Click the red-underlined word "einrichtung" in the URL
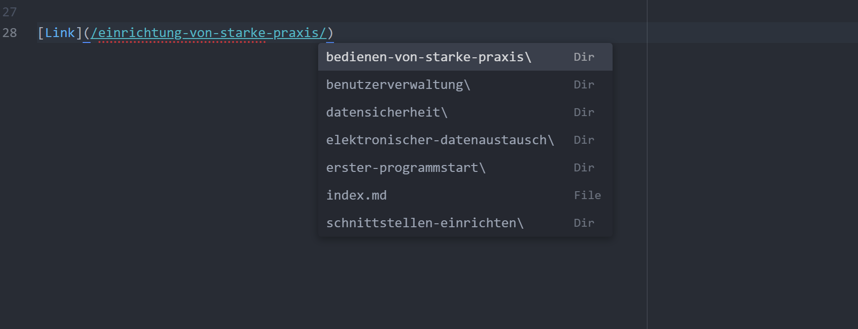The width and height of the screenshot is (858, 329). point(140,33)
